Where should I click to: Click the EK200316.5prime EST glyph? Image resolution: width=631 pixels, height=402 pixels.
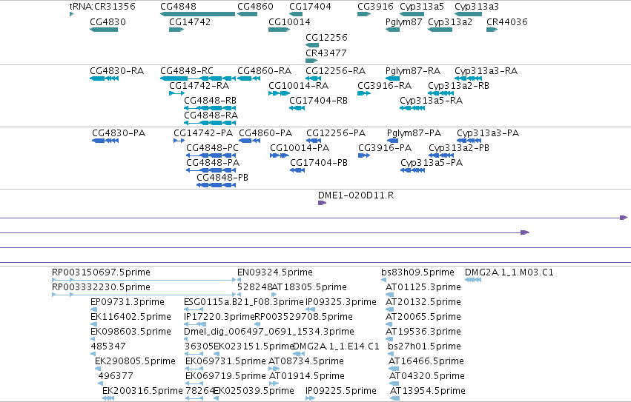[108, 398]
